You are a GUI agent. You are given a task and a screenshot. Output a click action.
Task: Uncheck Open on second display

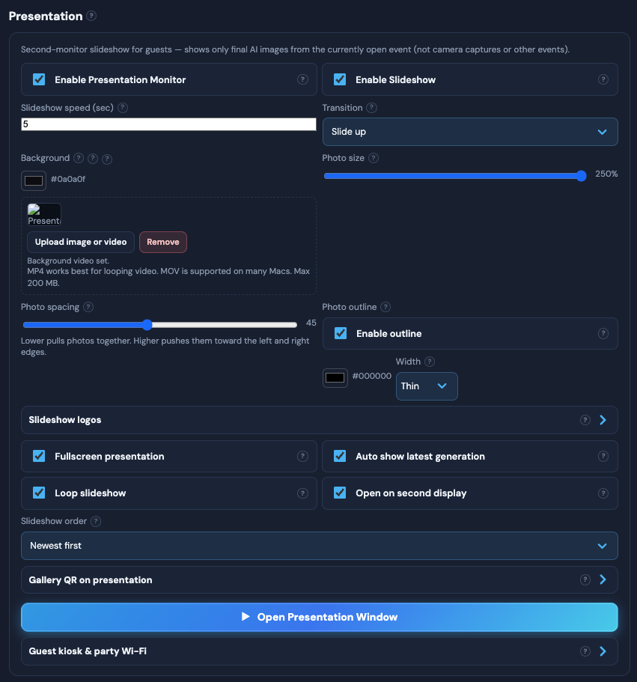tap(340, 493)
